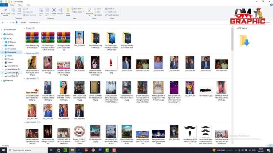Switch to the Share ribbon tab

[x=20, y=5]
